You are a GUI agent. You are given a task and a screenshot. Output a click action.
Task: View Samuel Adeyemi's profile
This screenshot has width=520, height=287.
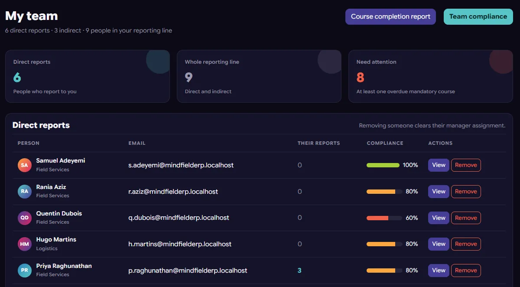click(x=439, y=165)
